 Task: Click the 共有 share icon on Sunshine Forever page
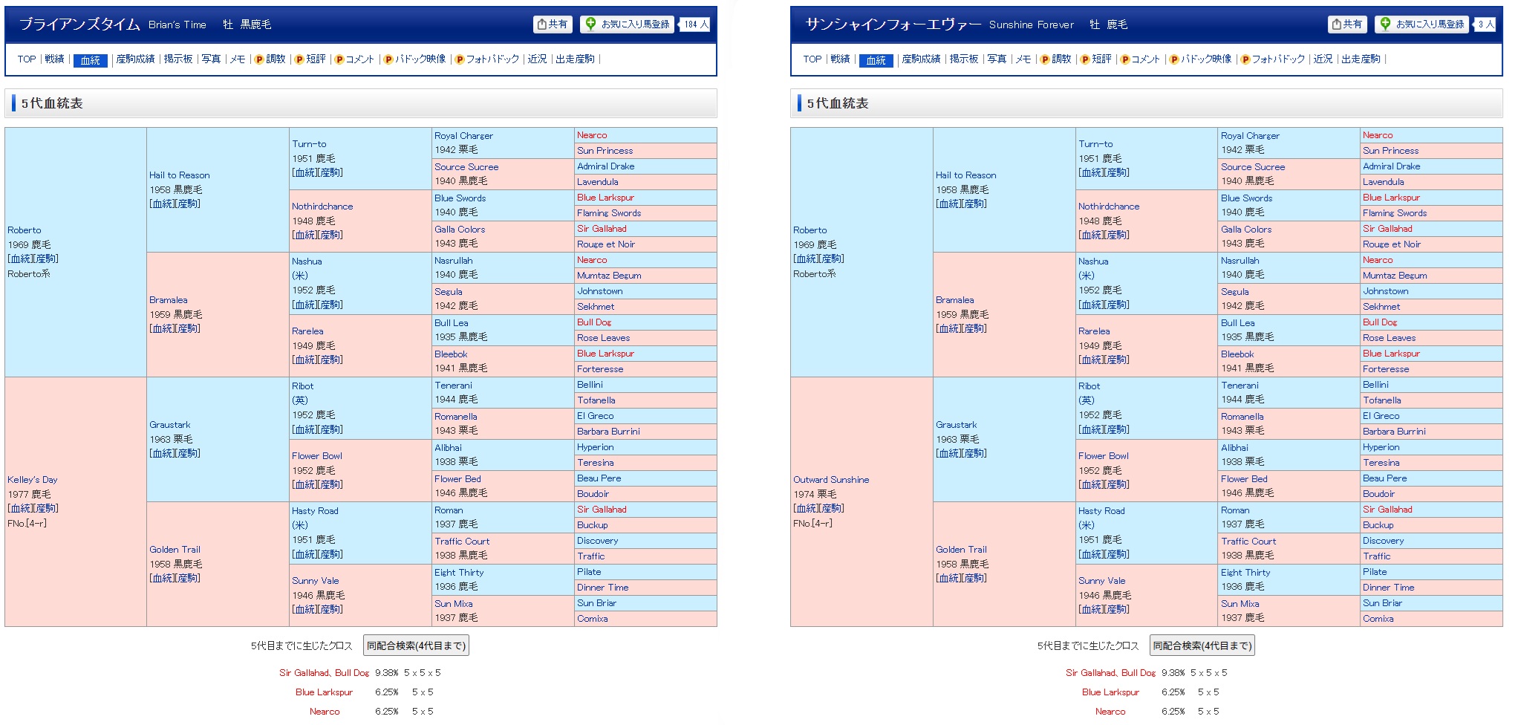point(1347,25)
